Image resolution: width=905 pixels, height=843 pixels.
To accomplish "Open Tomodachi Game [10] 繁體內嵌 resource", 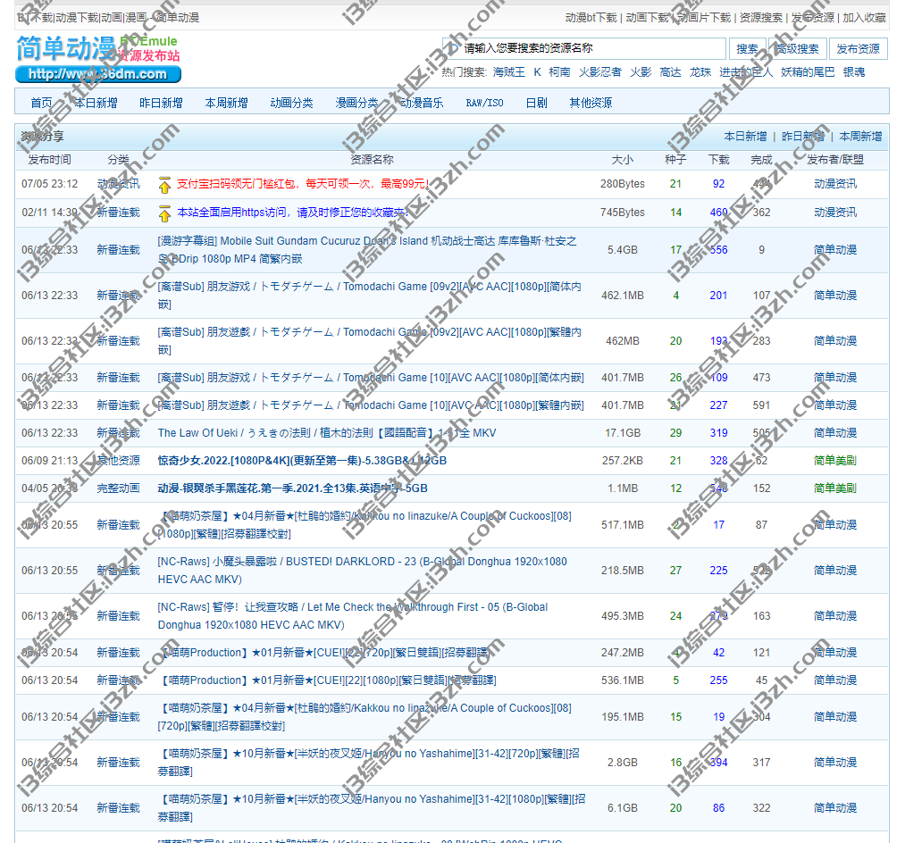I will 371,405.
